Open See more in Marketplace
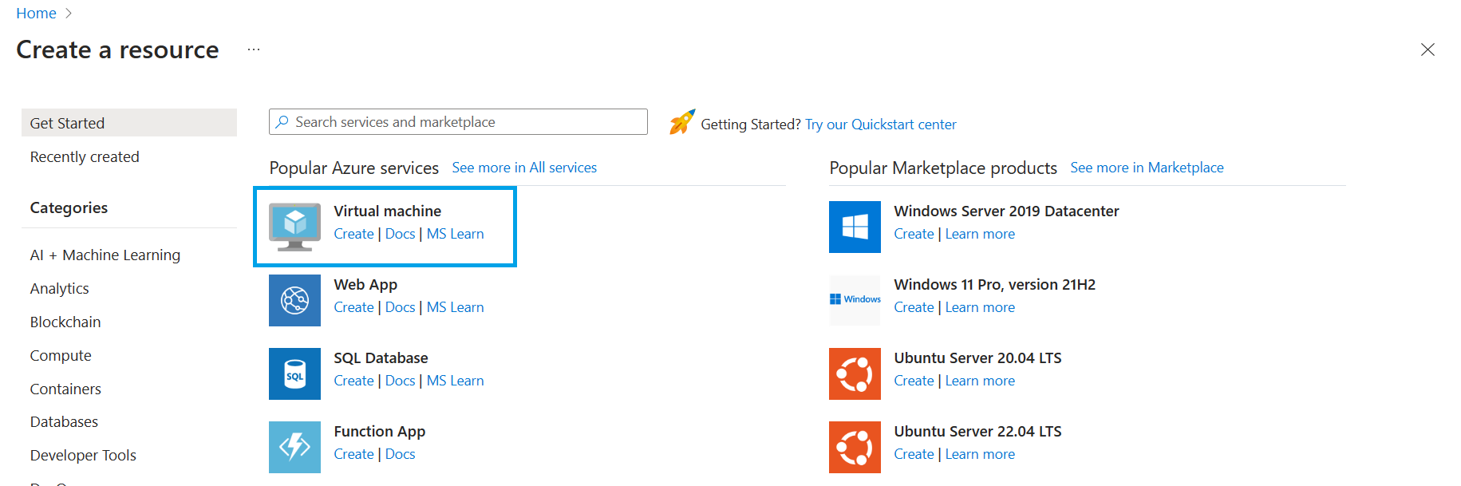The image size is (1461, 486). [1147, 168]
